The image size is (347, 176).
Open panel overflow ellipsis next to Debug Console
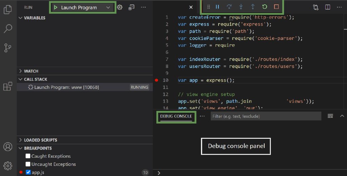tap(202, 116)
